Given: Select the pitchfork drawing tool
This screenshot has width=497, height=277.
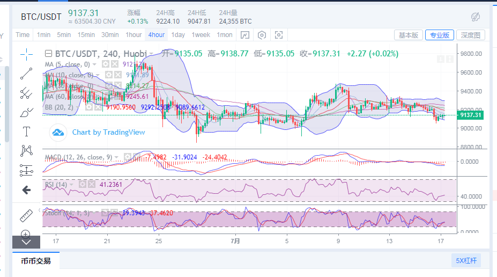Looking at the screenshot, I should 26,93.
